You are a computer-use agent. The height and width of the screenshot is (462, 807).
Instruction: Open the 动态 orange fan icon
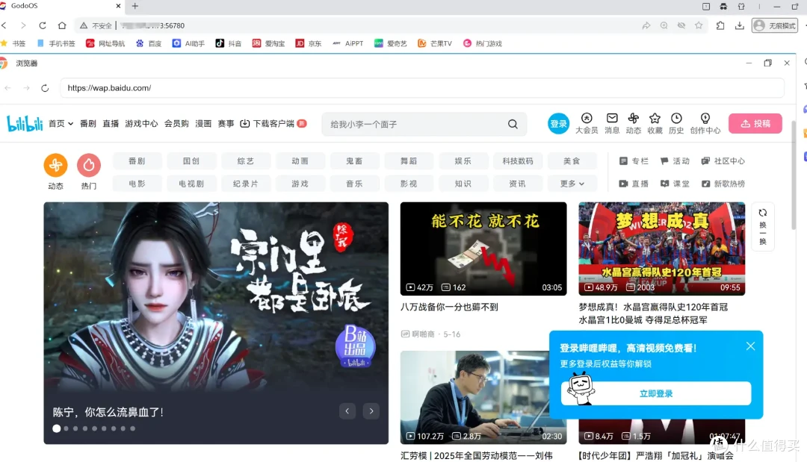click(55, 165)
